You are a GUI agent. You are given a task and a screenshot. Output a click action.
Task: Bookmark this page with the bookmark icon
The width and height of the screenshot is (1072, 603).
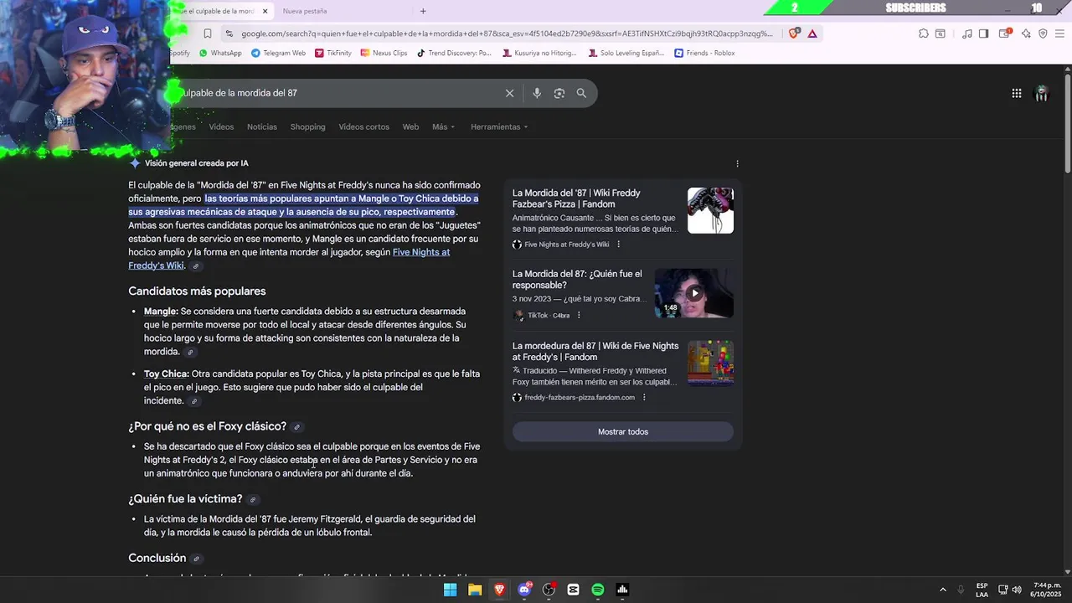(x=207, y=33)
